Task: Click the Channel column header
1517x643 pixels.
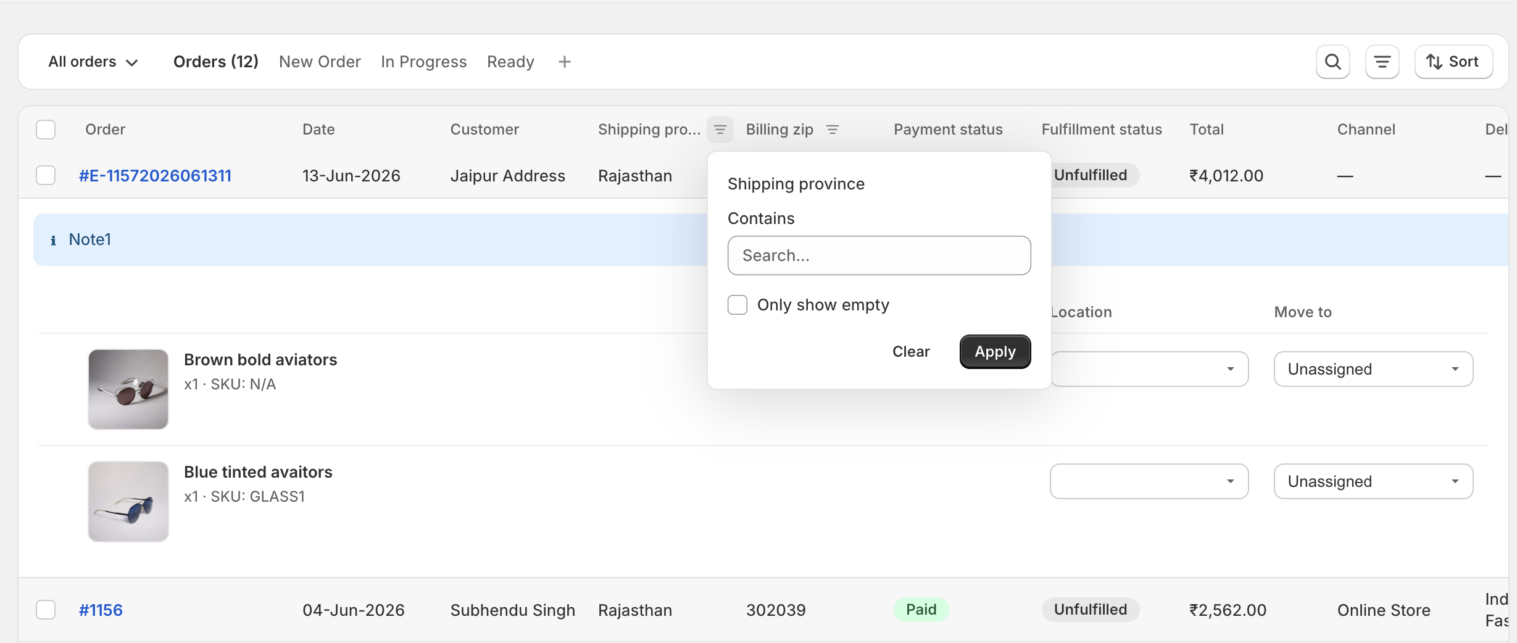Action: tap(1366, 130)
